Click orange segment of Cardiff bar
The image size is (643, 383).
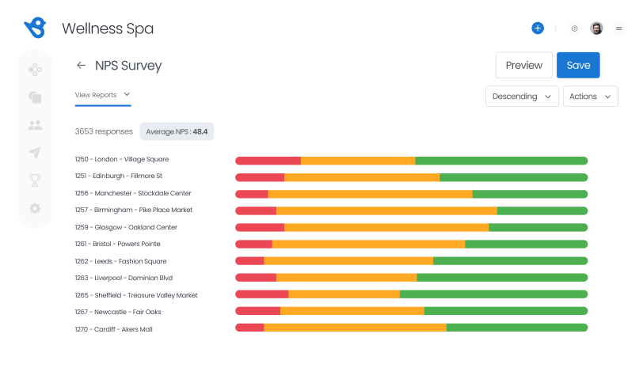[x=355, y=328]
